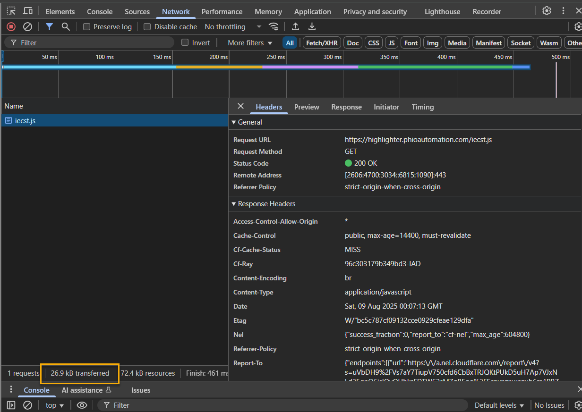This screenshot has height=412, width=582.
Task: Open the No throttling dropdown
Action: [x=232, y=27]
